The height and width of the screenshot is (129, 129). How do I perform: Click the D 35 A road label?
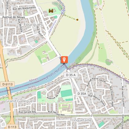pos(71,75)
